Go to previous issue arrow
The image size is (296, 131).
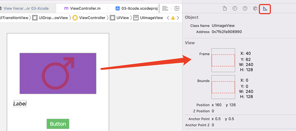coord(168,18)
